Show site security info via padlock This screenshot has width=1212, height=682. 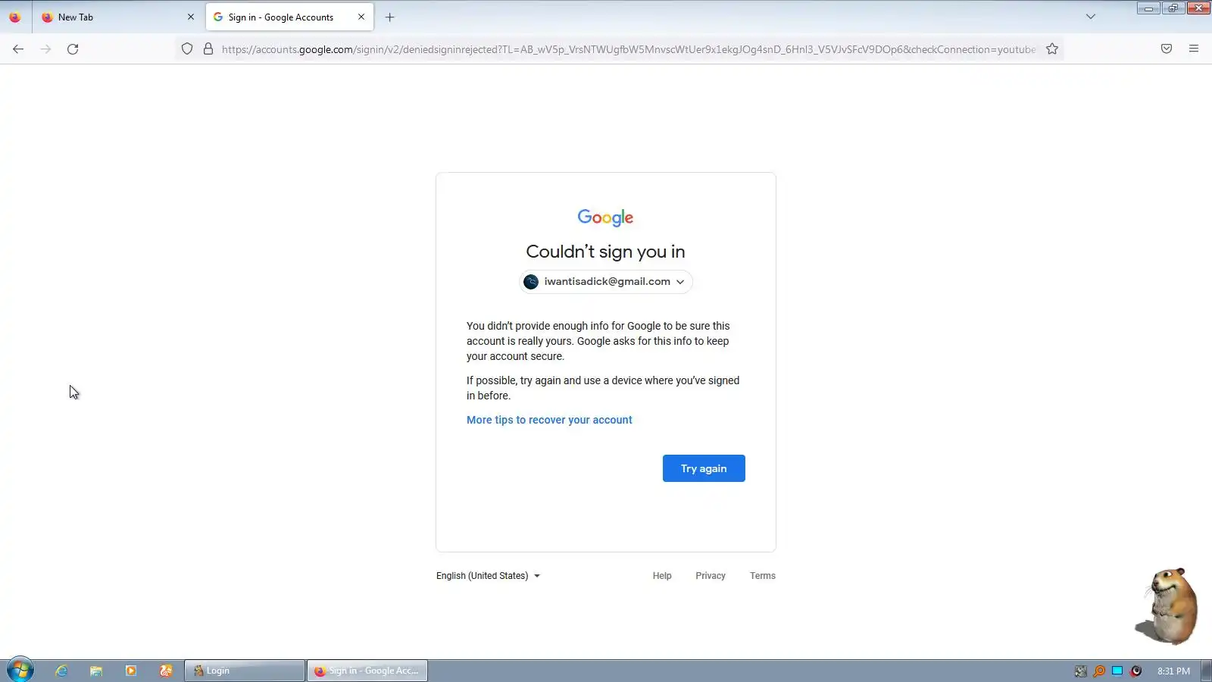coord(208,49)
